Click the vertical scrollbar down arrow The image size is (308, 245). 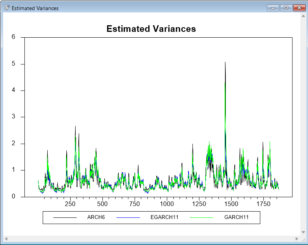[303, 232]
